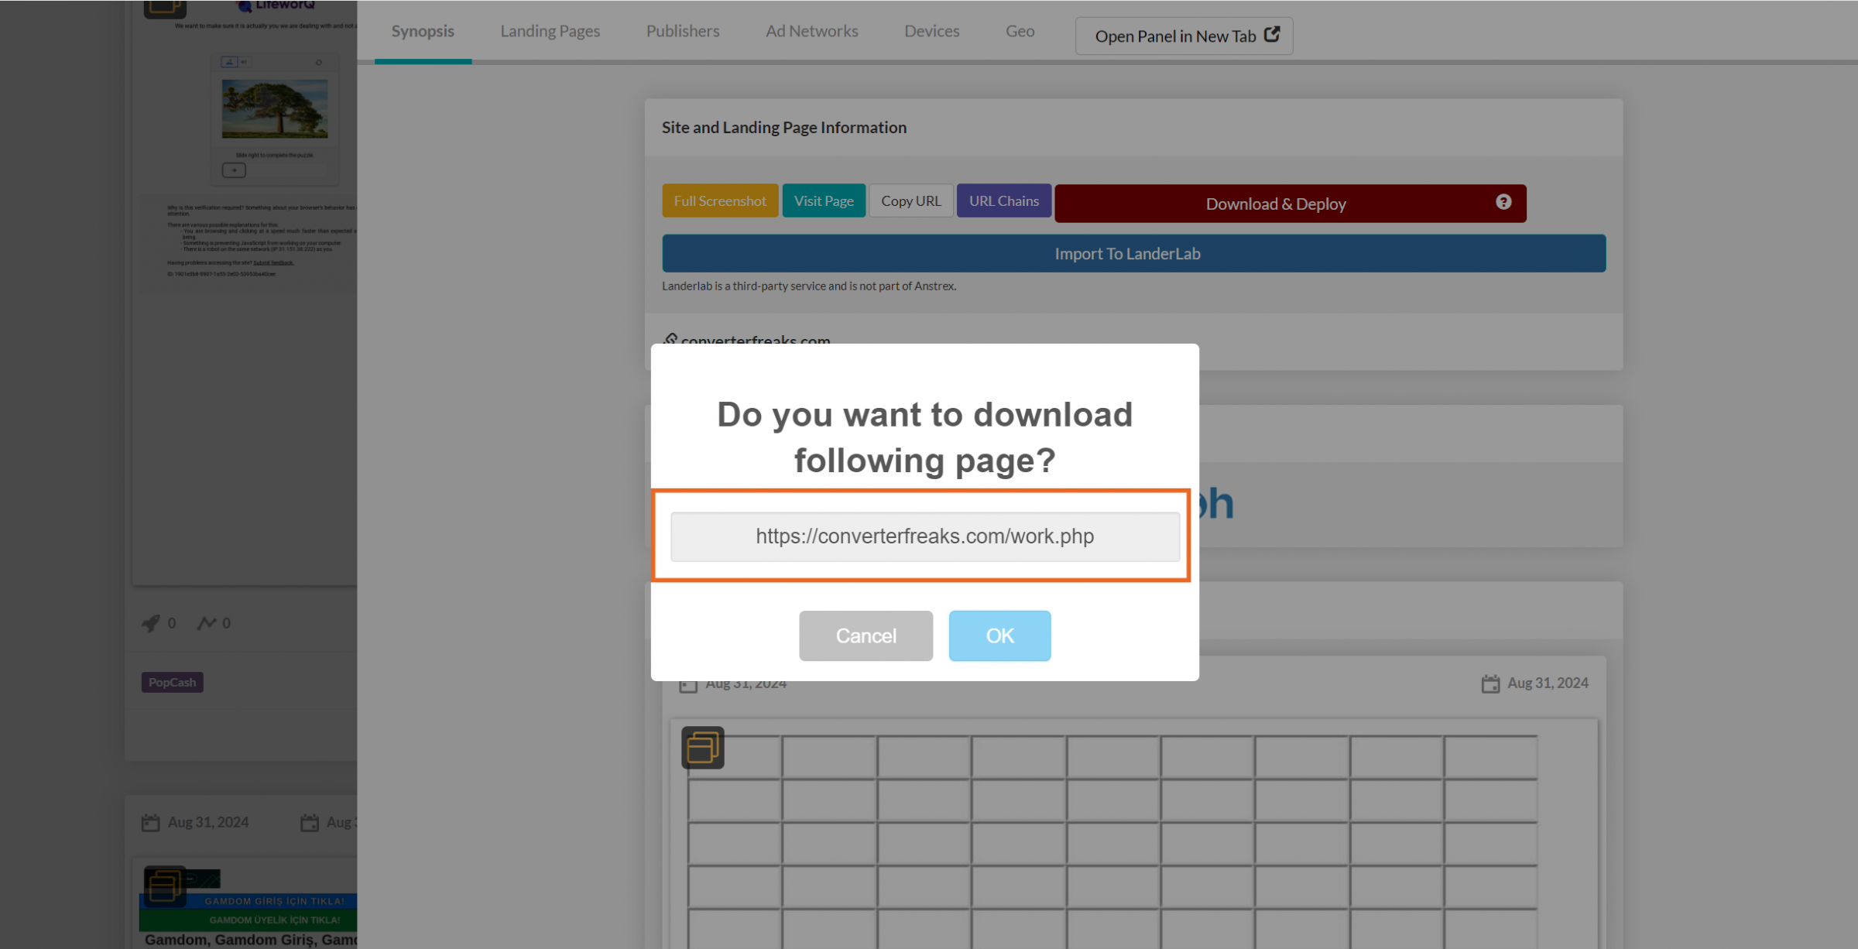The image size is (1858, 949).
Task: Click the URL Chains icon
Action: pos(1005,198)
